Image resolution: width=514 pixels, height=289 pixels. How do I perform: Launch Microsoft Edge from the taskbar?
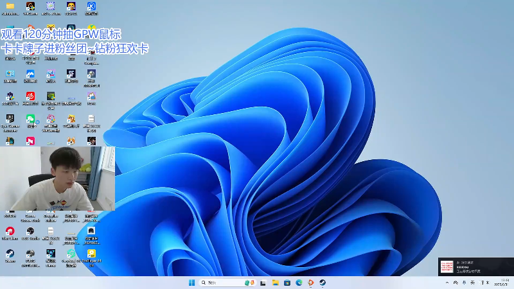(x=299, y=283)
